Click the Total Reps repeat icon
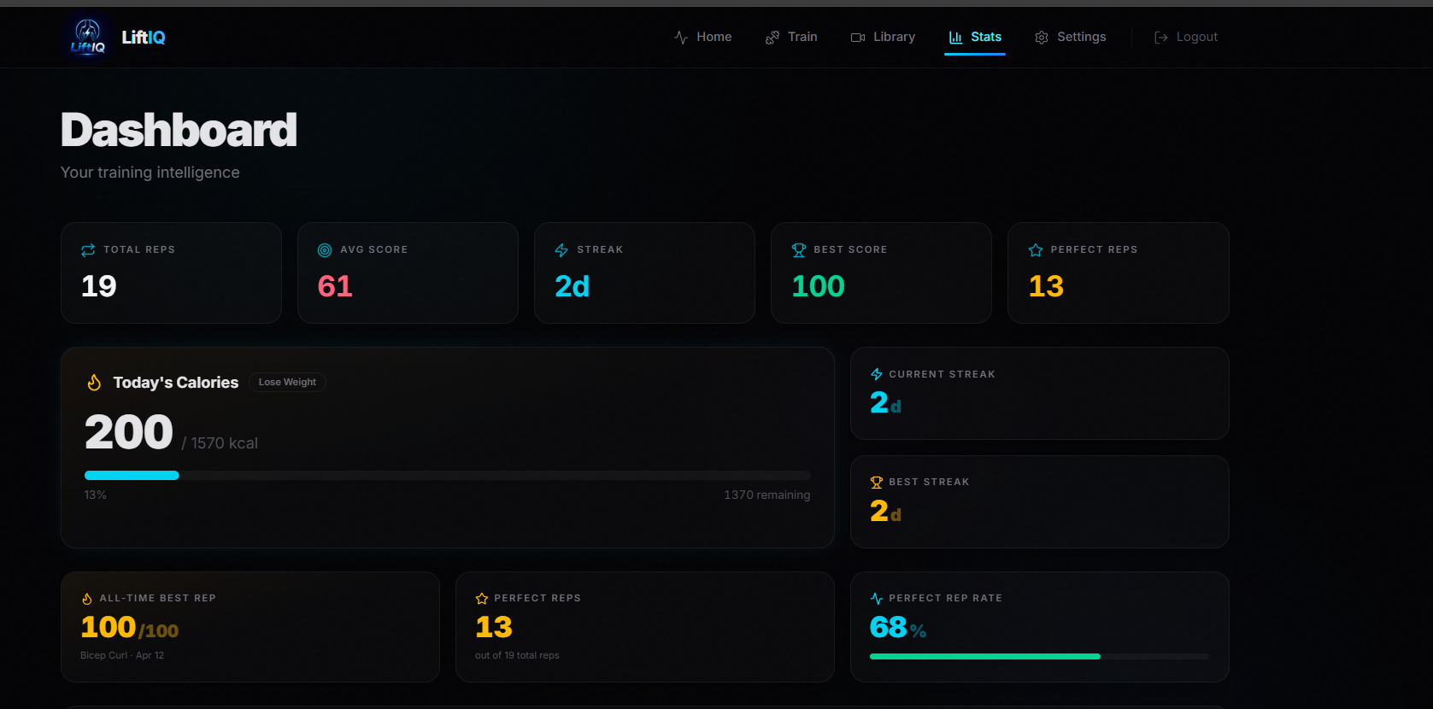The width and height of the screenshot is (1433, 709). tap(88, 250)
